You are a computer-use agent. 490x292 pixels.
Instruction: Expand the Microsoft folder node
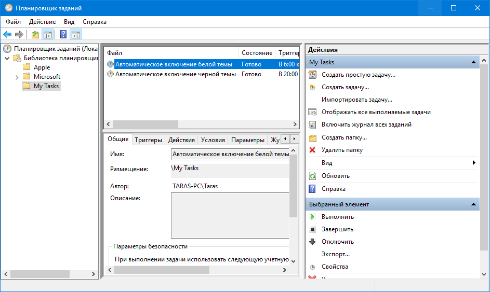coord(17,77)
